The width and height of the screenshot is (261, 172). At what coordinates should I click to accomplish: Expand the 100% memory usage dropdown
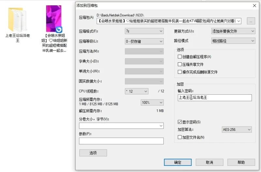(x=152, y=102)
